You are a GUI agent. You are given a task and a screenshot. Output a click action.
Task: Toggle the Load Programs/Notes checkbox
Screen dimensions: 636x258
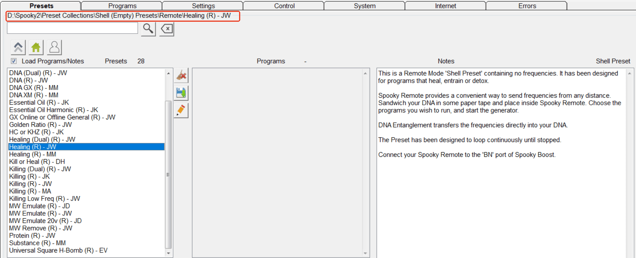(14, 61)
